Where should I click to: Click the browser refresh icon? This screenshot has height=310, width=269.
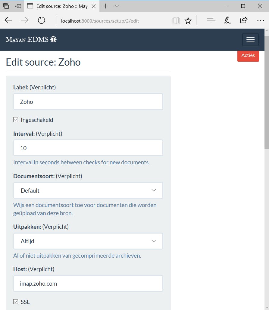41,20
